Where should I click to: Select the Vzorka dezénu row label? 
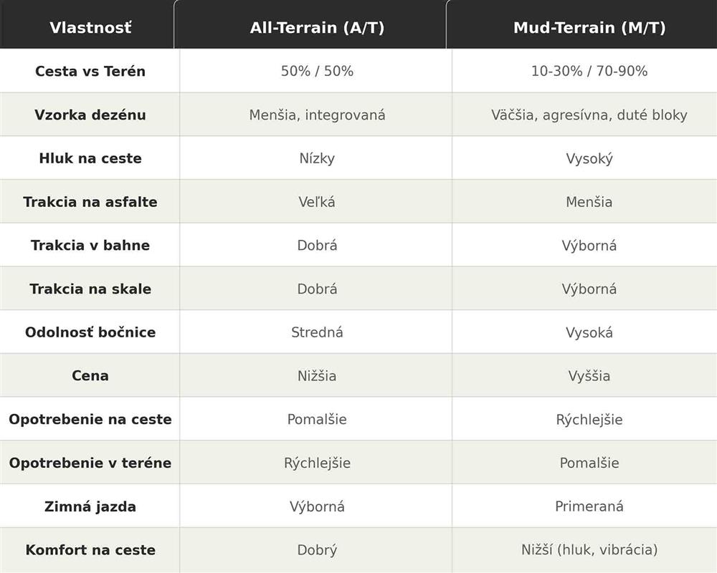[x=90, y=115]
